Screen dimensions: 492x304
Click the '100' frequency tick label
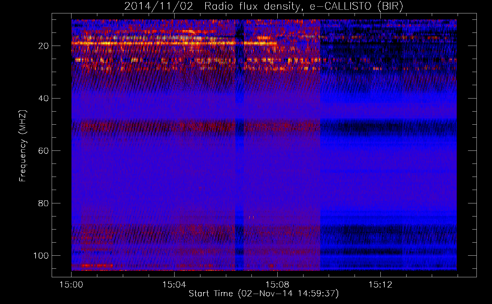[x=41, y=255]
